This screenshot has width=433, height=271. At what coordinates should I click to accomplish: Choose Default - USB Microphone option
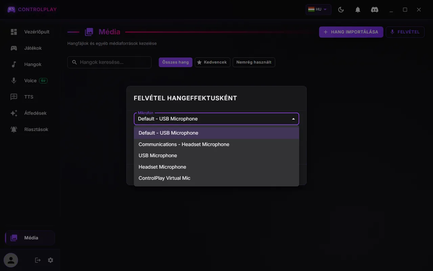pos(216,133)
